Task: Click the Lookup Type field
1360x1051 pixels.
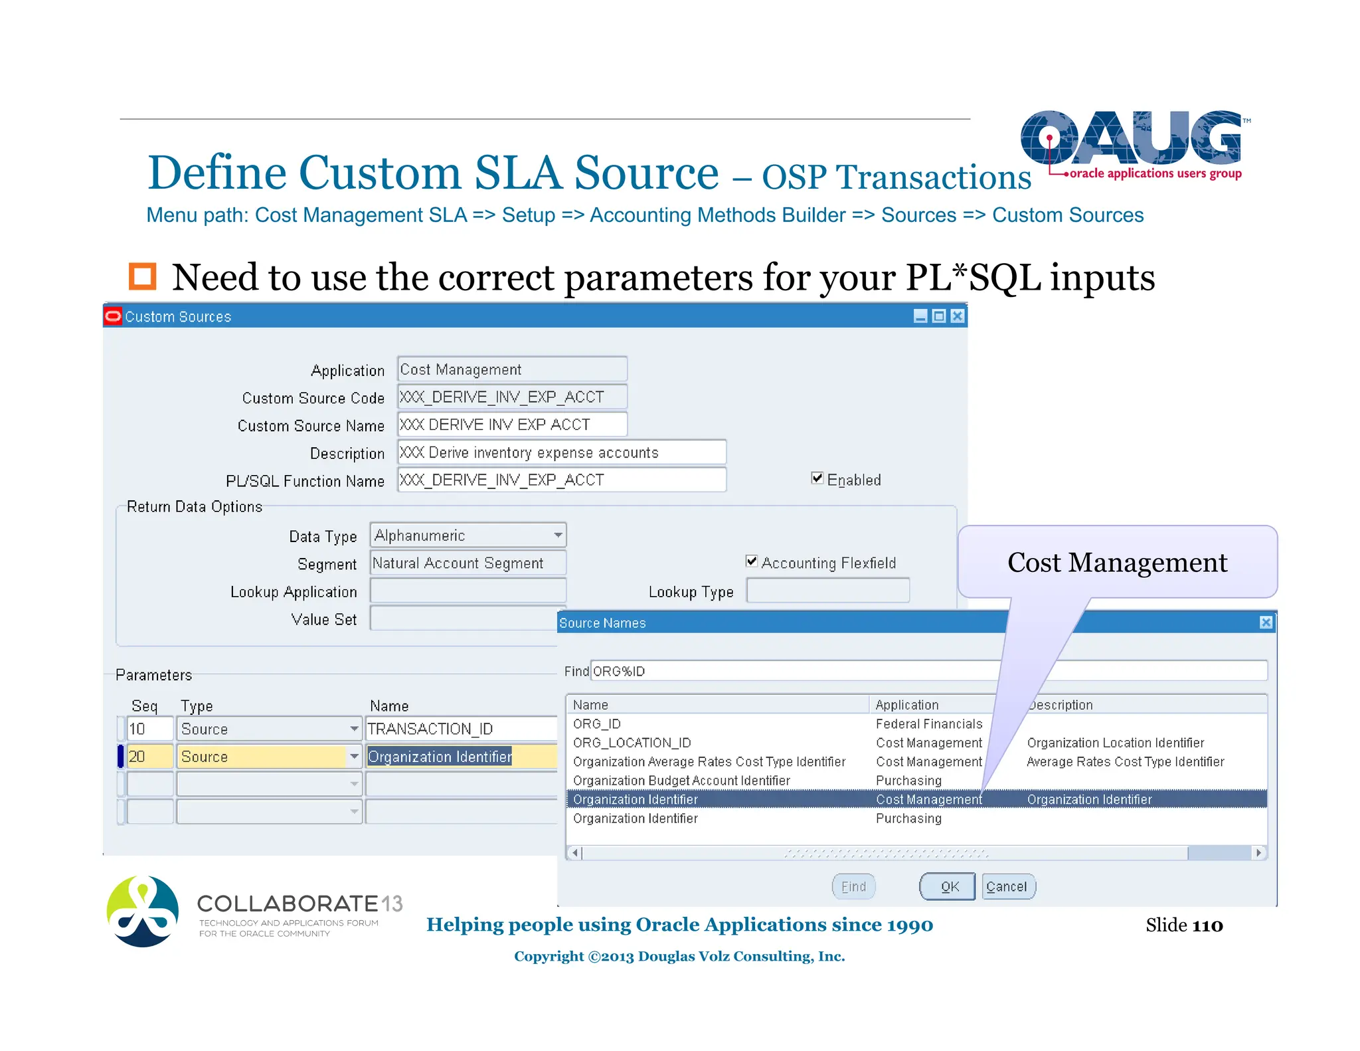Action: coord(828,591)
